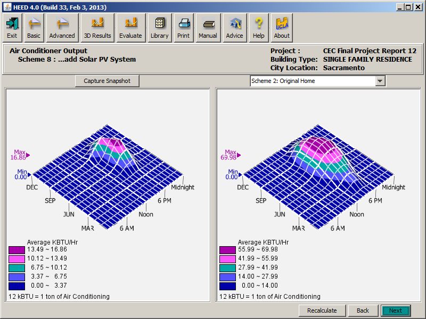Click the 55.99 ~ 69.98 purple legend swatch

pos(227,250)
